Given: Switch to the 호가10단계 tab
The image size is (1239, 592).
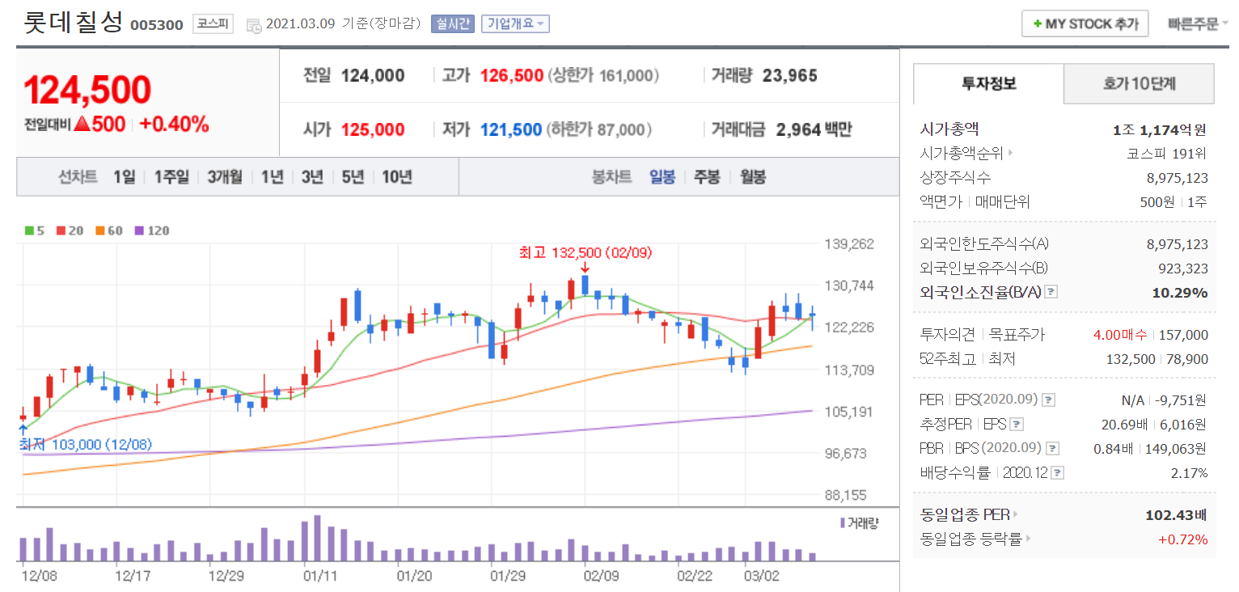Looking at the screenshot, I should [x=1139, y=83].
